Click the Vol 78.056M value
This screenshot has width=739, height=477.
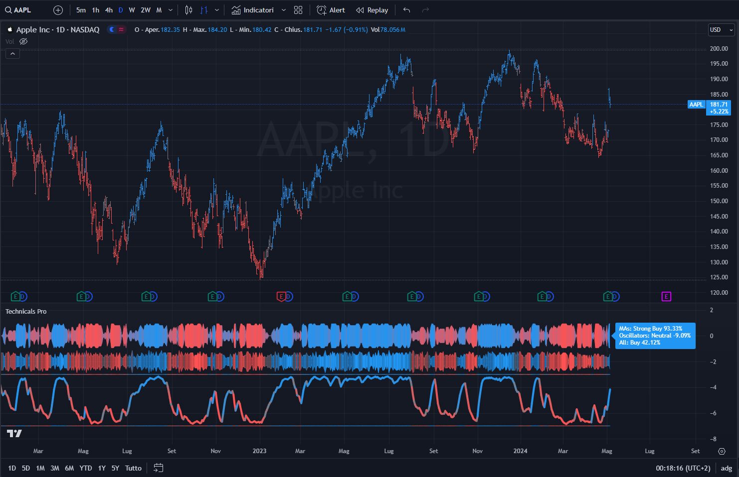[388, 29]
